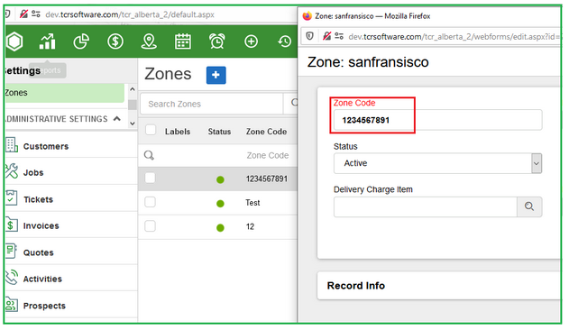Click the crossed-out lock icon in popup address bar

tap(326, 36)
